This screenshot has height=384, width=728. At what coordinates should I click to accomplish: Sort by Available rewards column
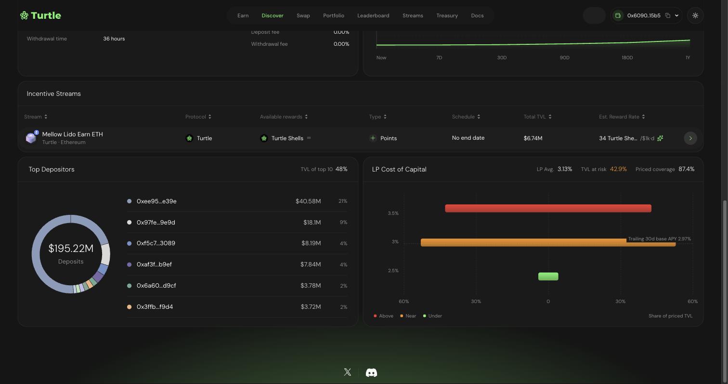coord(284,117)
